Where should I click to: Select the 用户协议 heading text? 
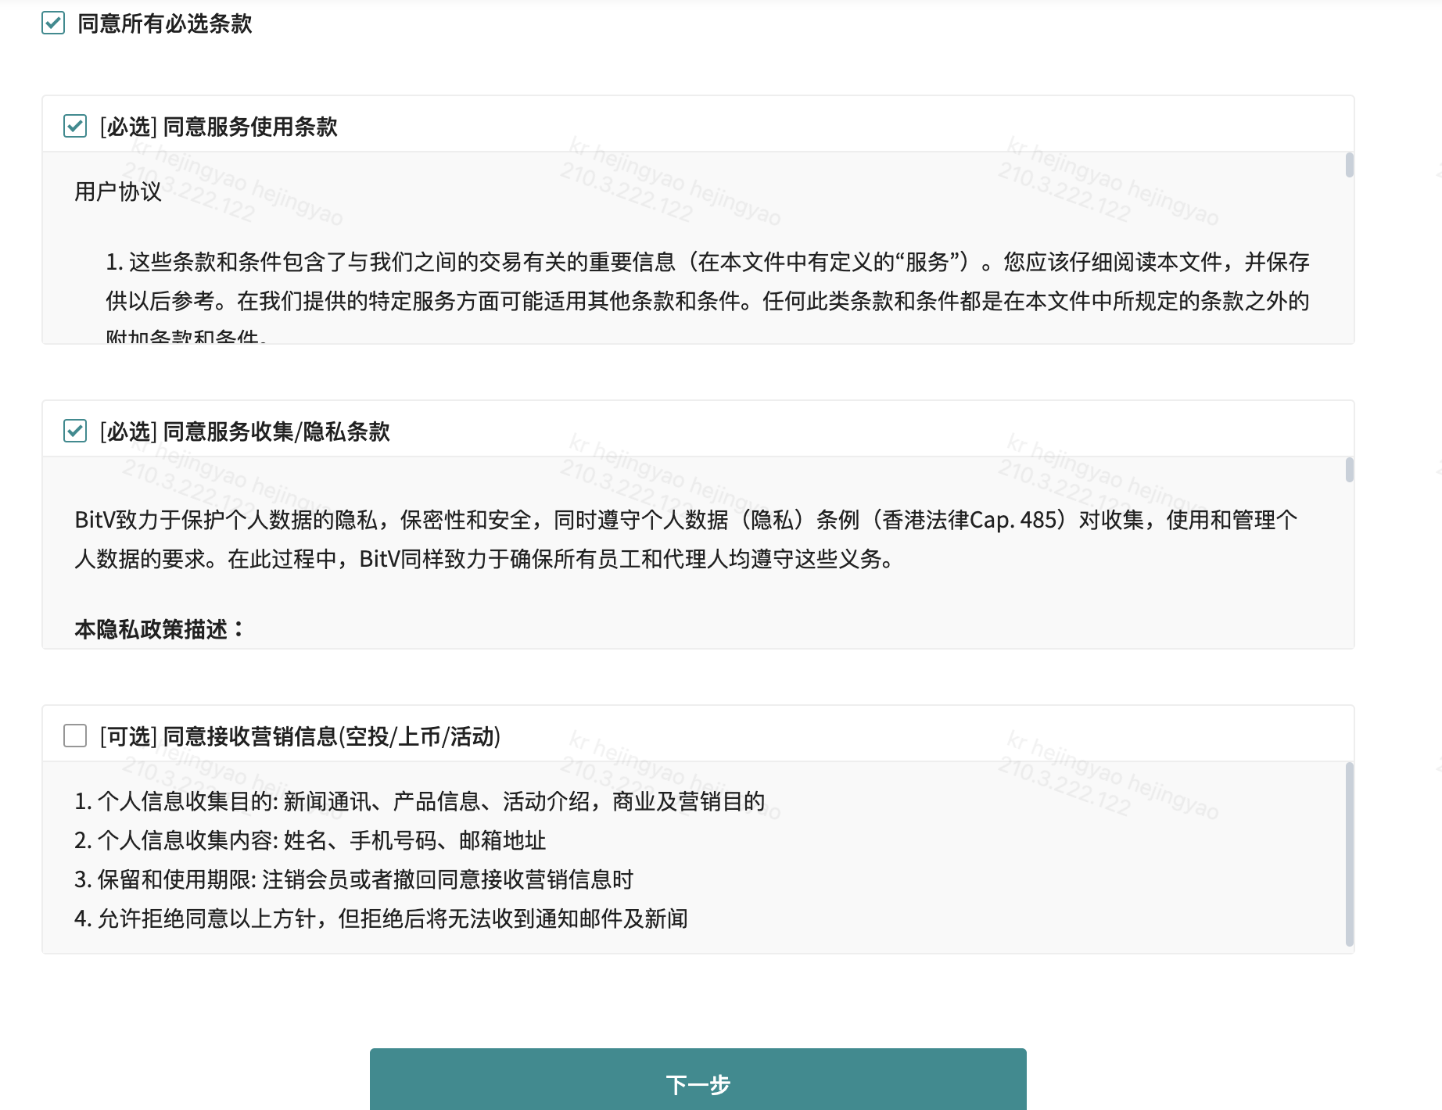click(116, 193)
